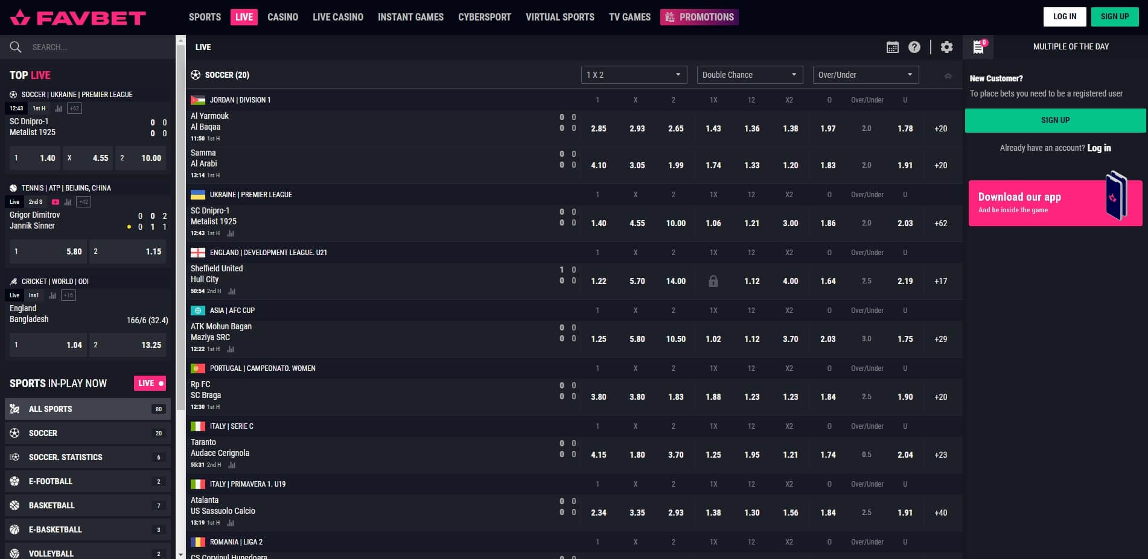Open the 1 X 2 market dropdown

point(633,74)
